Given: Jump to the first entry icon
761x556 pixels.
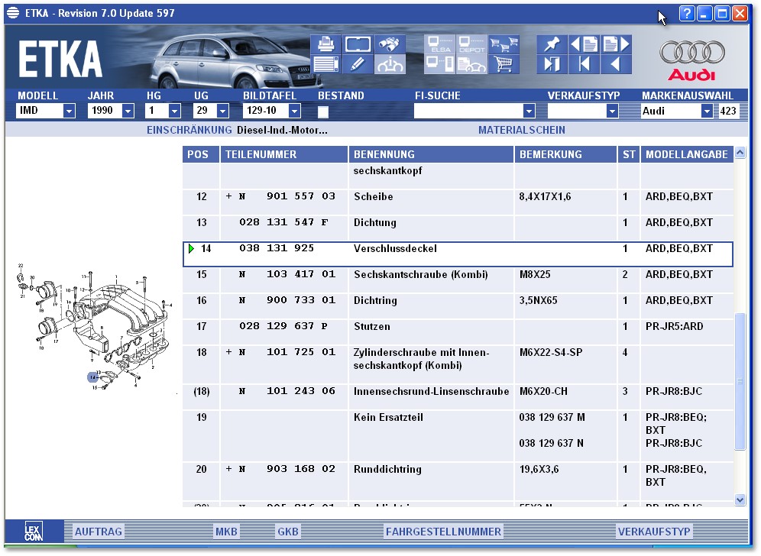Looking at the screenshot, I should tap(584, 64).
